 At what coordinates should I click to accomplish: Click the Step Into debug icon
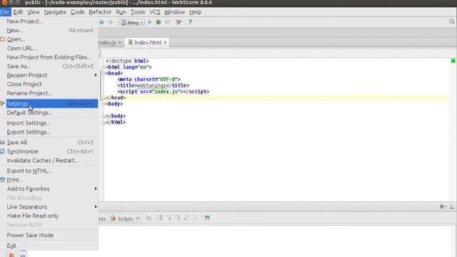169,218
